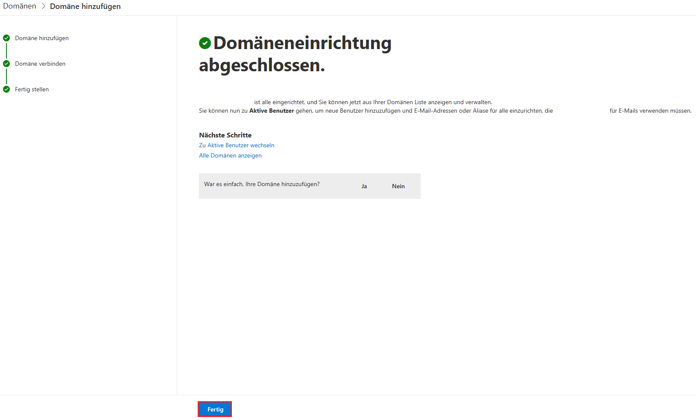Select the Domäne verbinden step label
This screenshot has height=420, width=696.
click(40, 64)
